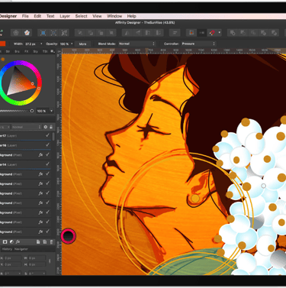Click the Select All pixel selection icon

coord(43,33)
